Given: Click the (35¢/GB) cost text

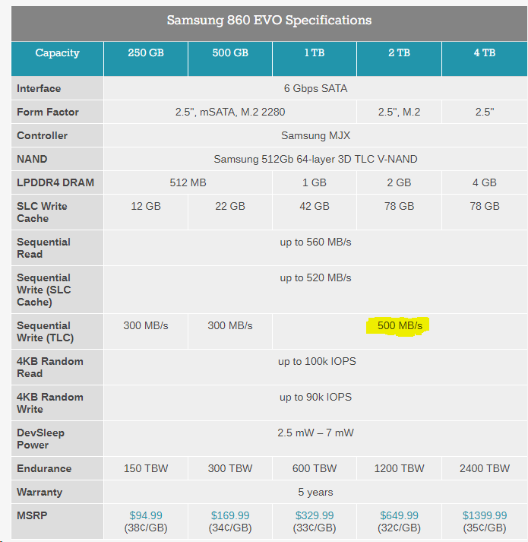Looking at the screenshot, I should 485,528.
